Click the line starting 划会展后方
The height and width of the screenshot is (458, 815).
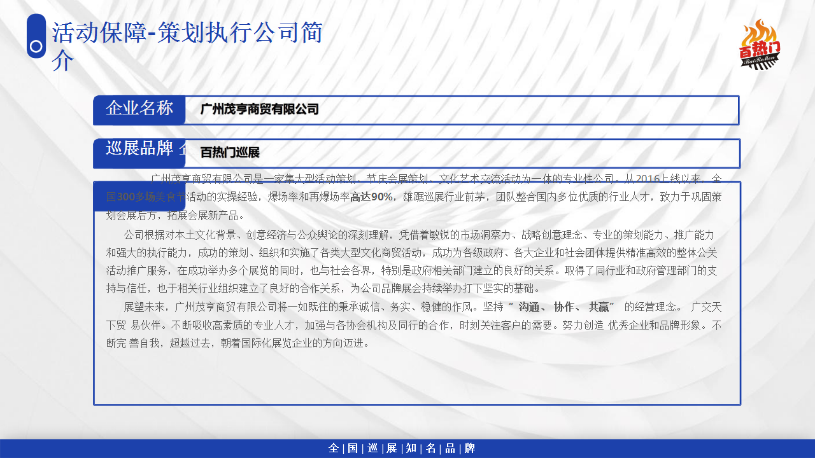(175, 215)
